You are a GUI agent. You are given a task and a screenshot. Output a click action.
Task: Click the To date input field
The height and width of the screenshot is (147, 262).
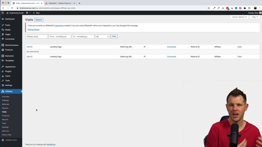pos(83,36)
